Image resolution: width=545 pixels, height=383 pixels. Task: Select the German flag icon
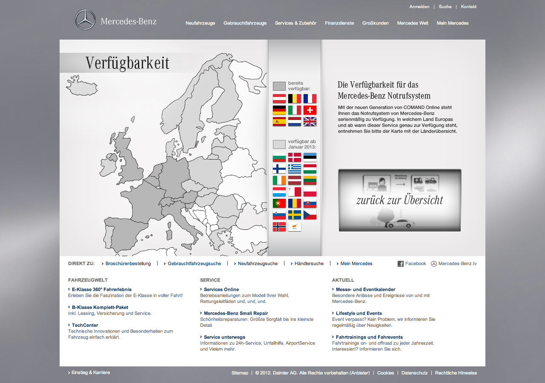click(279, 110)
